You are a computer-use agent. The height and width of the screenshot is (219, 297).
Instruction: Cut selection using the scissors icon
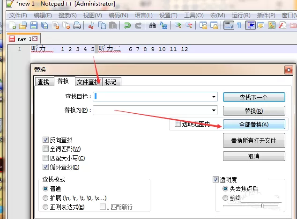tap(91, 26)
